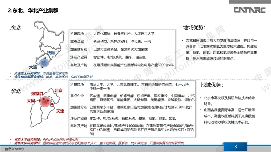This screenshot has width=271, height=152.
Task: Click the red Zhangjiakou highlight circle
Action: point(46,101)
